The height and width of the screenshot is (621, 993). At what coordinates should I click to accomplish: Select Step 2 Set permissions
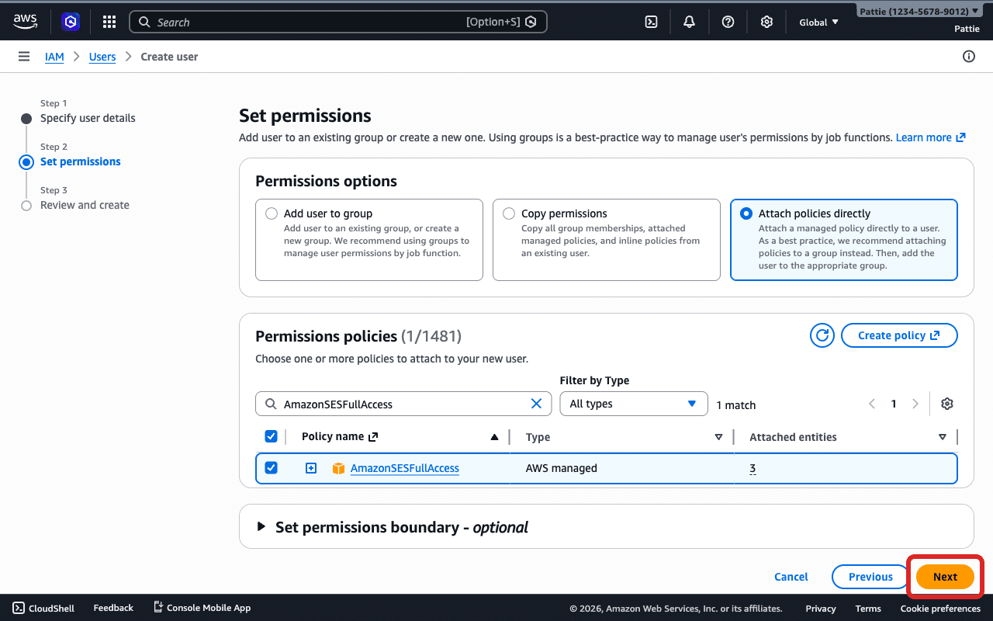[81, 161]
